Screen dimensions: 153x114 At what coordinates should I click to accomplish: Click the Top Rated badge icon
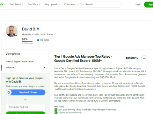38,40
